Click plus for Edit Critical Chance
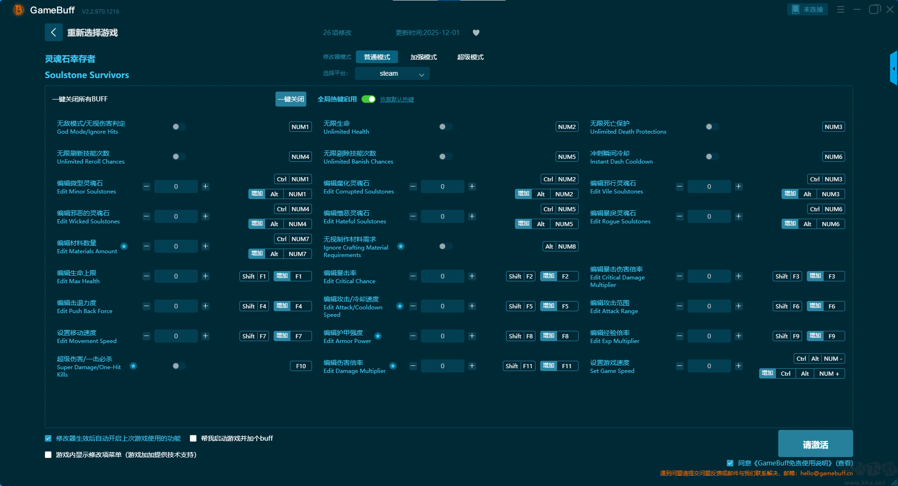The image size is (898, 486). click(x=472, y=276)
